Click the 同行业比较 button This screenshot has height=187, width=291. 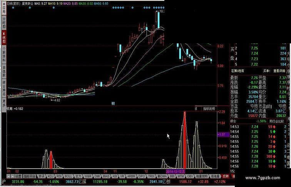point(277,121)
